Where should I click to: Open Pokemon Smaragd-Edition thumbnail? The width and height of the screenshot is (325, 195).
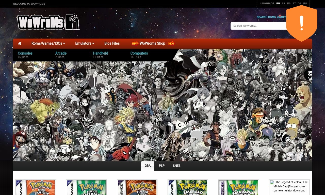click(x=239, y=187)
